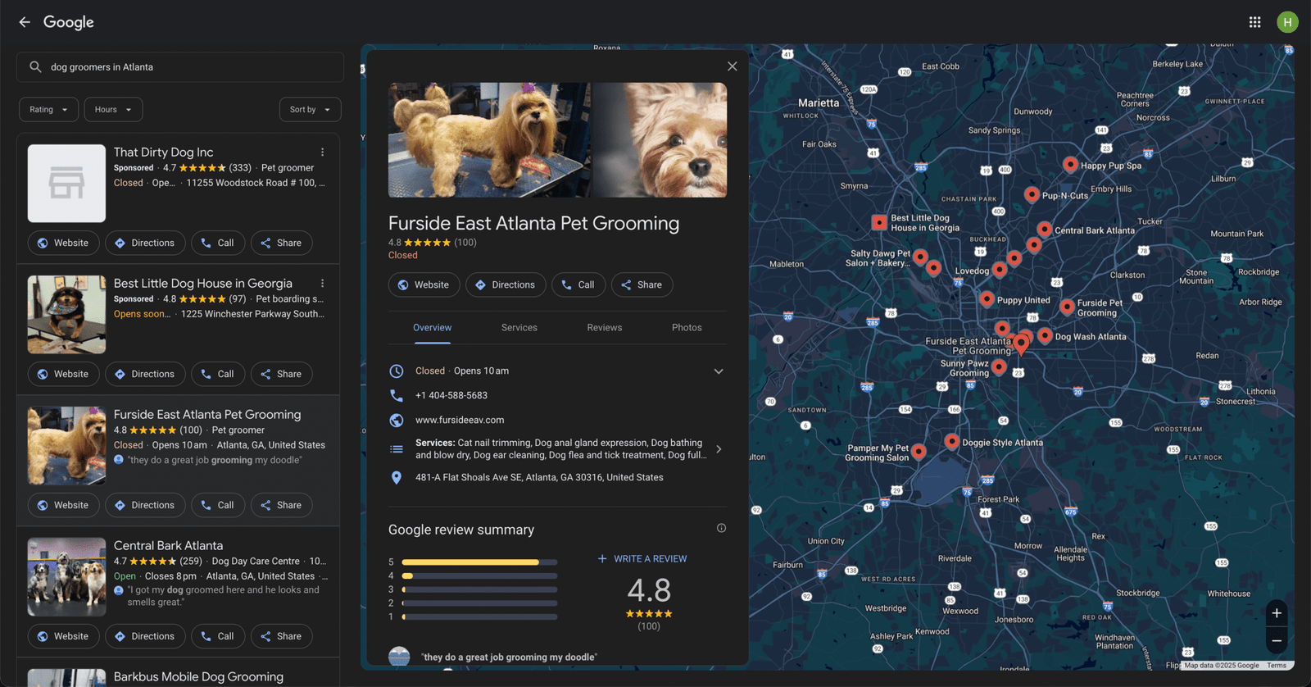Get Directions to That Dirty Dog Inc
Viewport: 1311px width, 687px height.
145,243
